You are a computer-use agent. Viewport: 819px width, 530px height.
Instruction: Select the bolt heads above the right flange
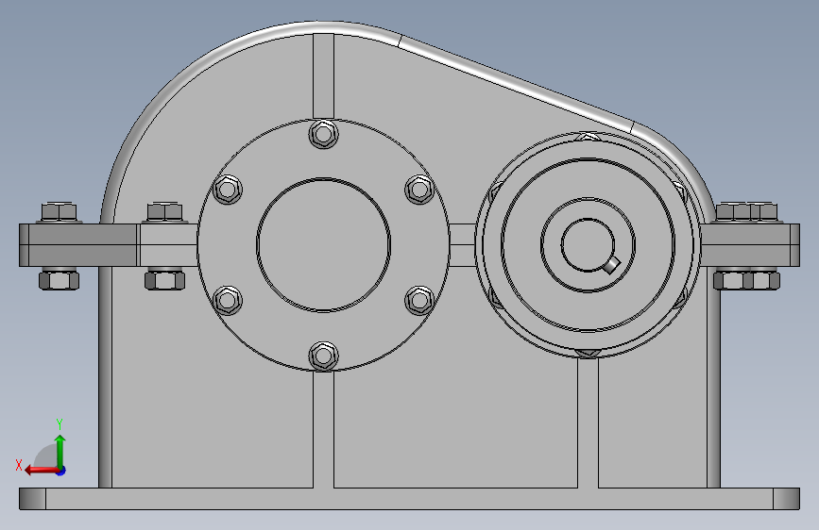coord(747,213)
